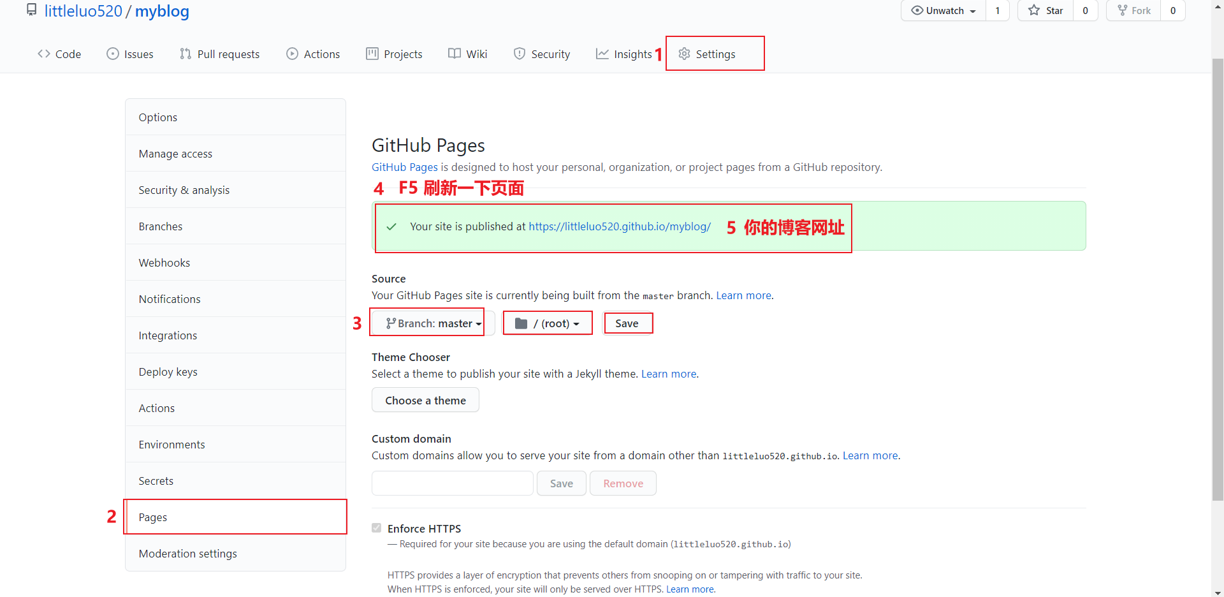Click the Security shield icon
This screenshot has width=1224, height=597.
(520, 54)
